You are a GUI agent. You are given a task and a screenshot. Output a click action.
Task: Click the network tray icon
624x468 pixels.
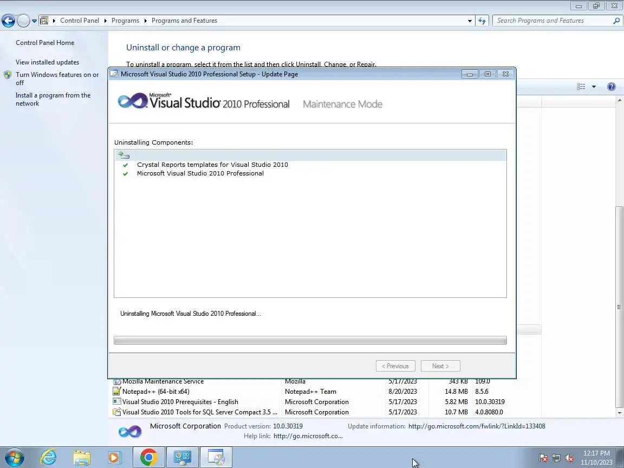click(x=556, y=458)
